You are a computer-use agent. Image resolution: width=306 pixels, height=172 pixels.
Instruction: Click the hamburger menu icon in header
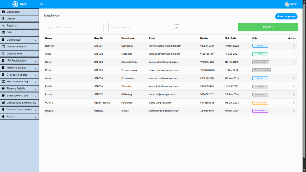[x=42, y=4]
